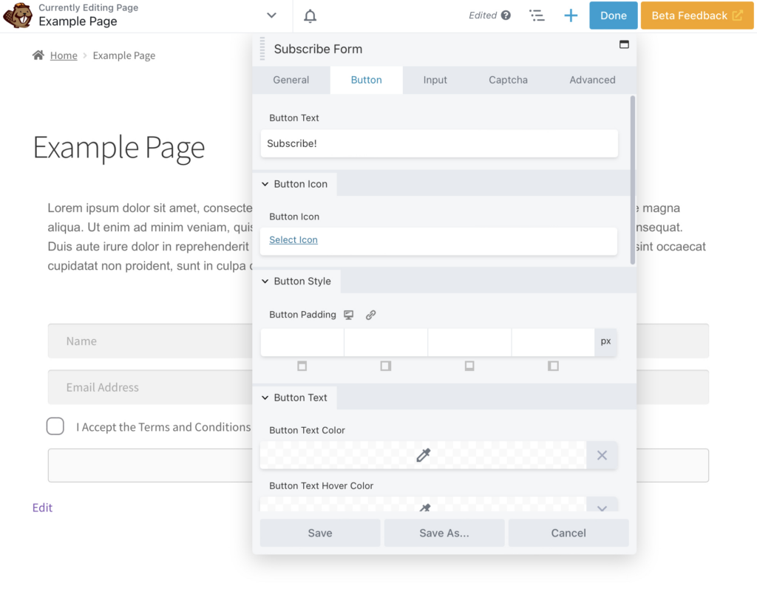The image size is (757, 600).
Task: Click the outline view icon in the top bar
Action: [x=537, y=15]
